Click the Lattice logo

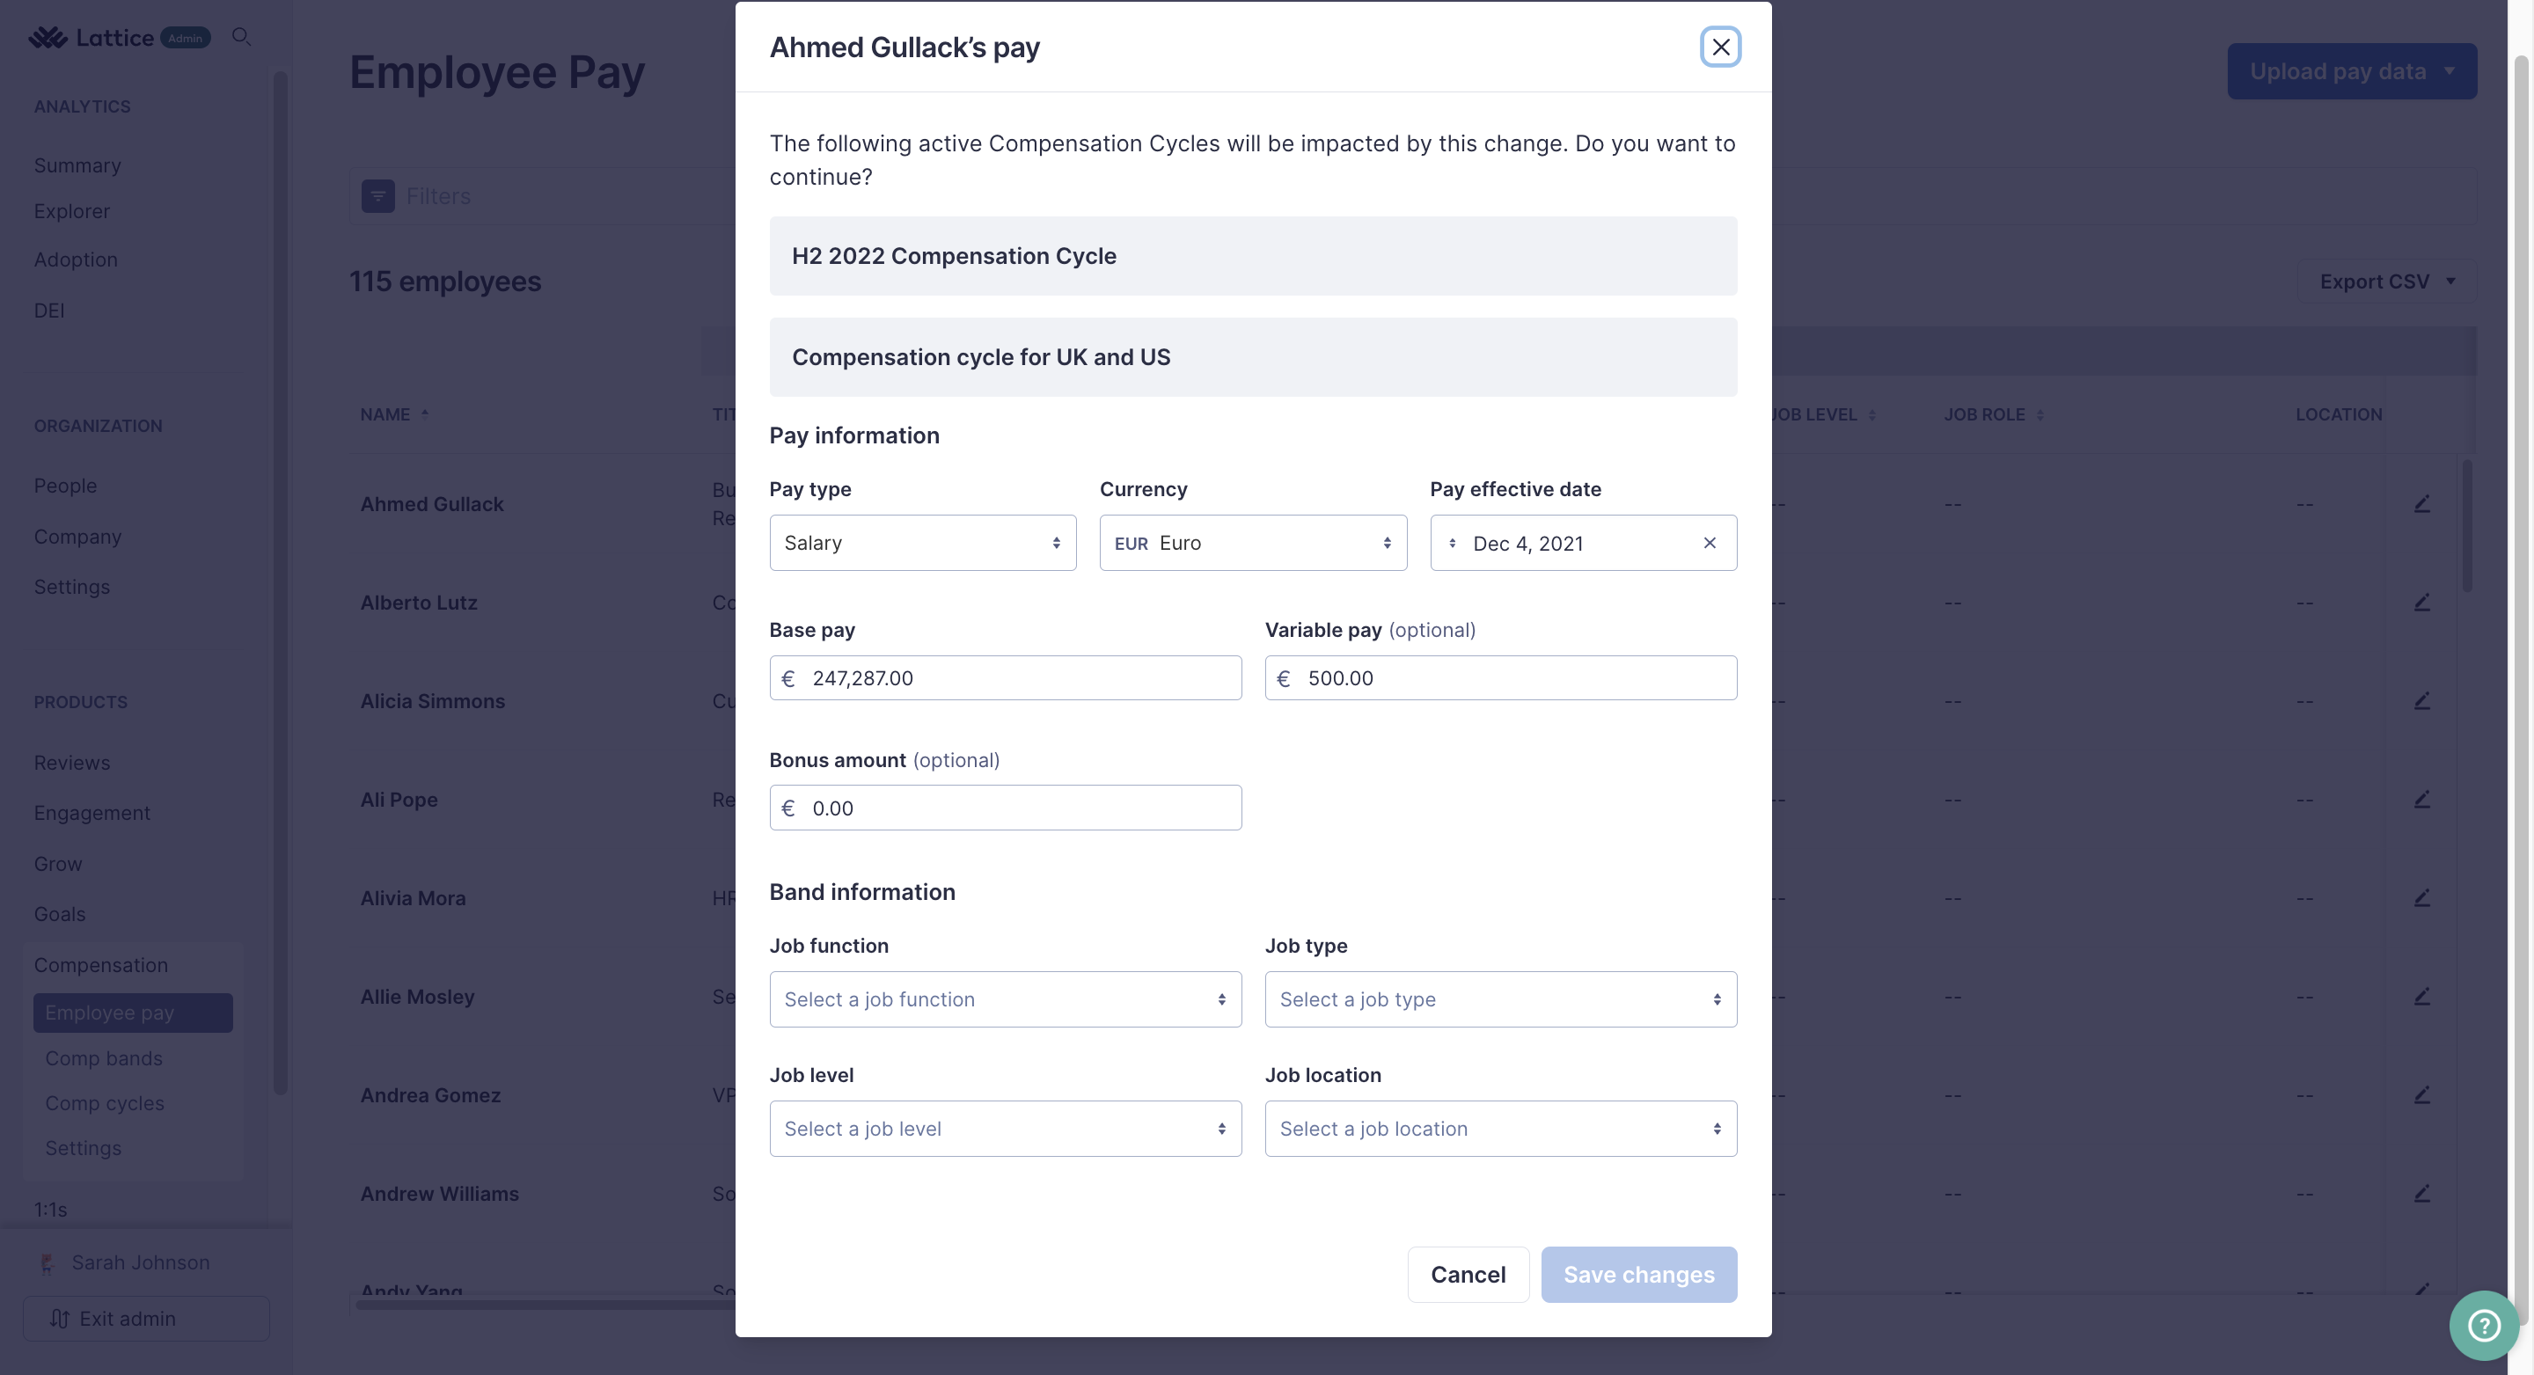[x=91, y=37]
